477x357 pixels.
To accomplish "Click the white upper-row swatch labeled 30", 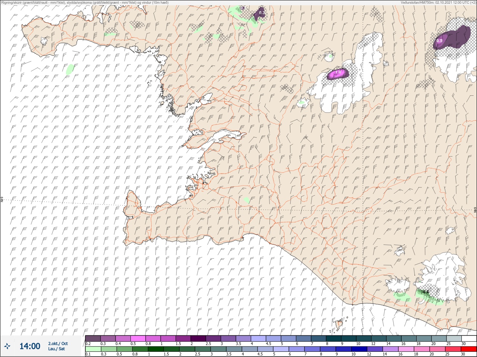I will click(x=469, y=338).
